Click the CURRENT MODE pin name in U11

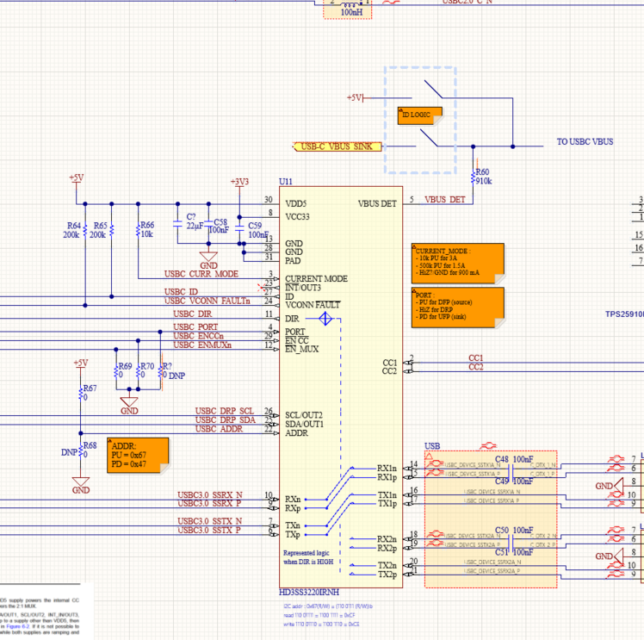pos(316,278)
